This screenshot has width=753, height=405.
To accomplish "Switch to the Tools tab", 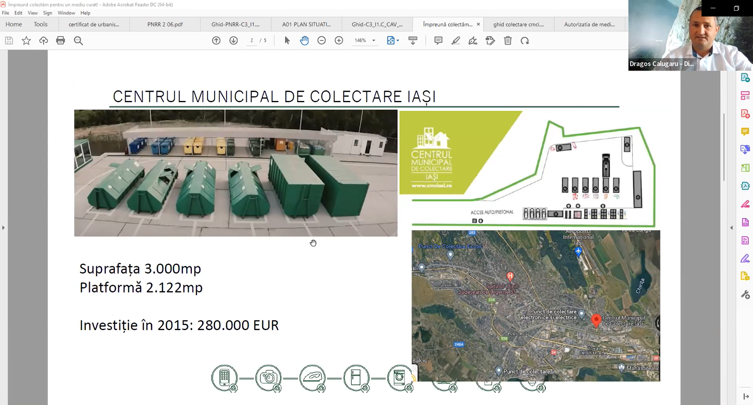I will click(40, 24).
